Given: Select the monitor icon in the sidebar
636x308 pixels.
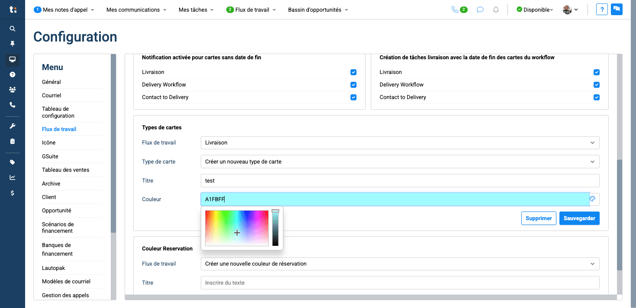Looking at the screenshot, I should [13, 59].
